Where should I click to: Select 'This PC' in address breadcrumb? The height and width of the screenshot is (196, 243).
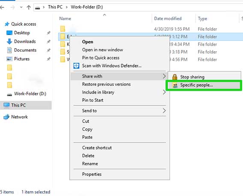55,7
